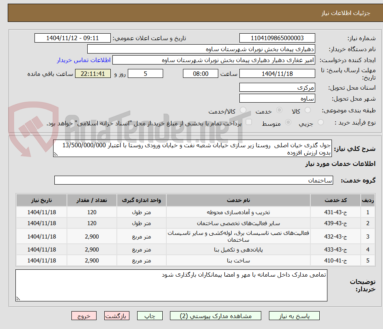Click service code ج-43-432 cell
Viewport: 383px width, 329px height.
point(336,237)
